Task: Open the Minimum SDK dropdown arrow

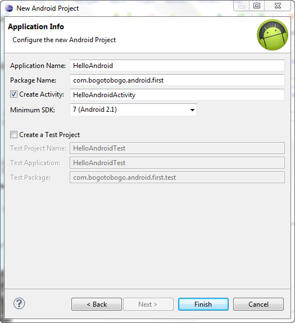Action: click(x=192, y=110)
